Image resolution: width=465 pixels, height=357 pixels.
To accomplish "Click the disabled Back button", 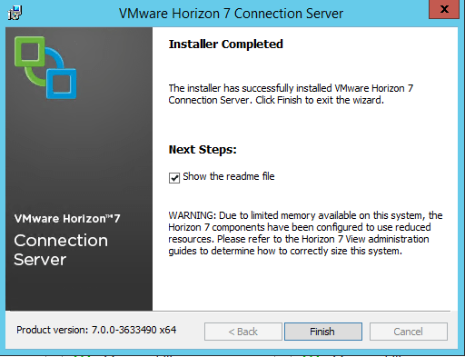I will tap(243, 332).
